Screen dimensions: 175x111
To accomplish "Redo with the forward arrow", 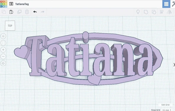I will tap(43, 12).
